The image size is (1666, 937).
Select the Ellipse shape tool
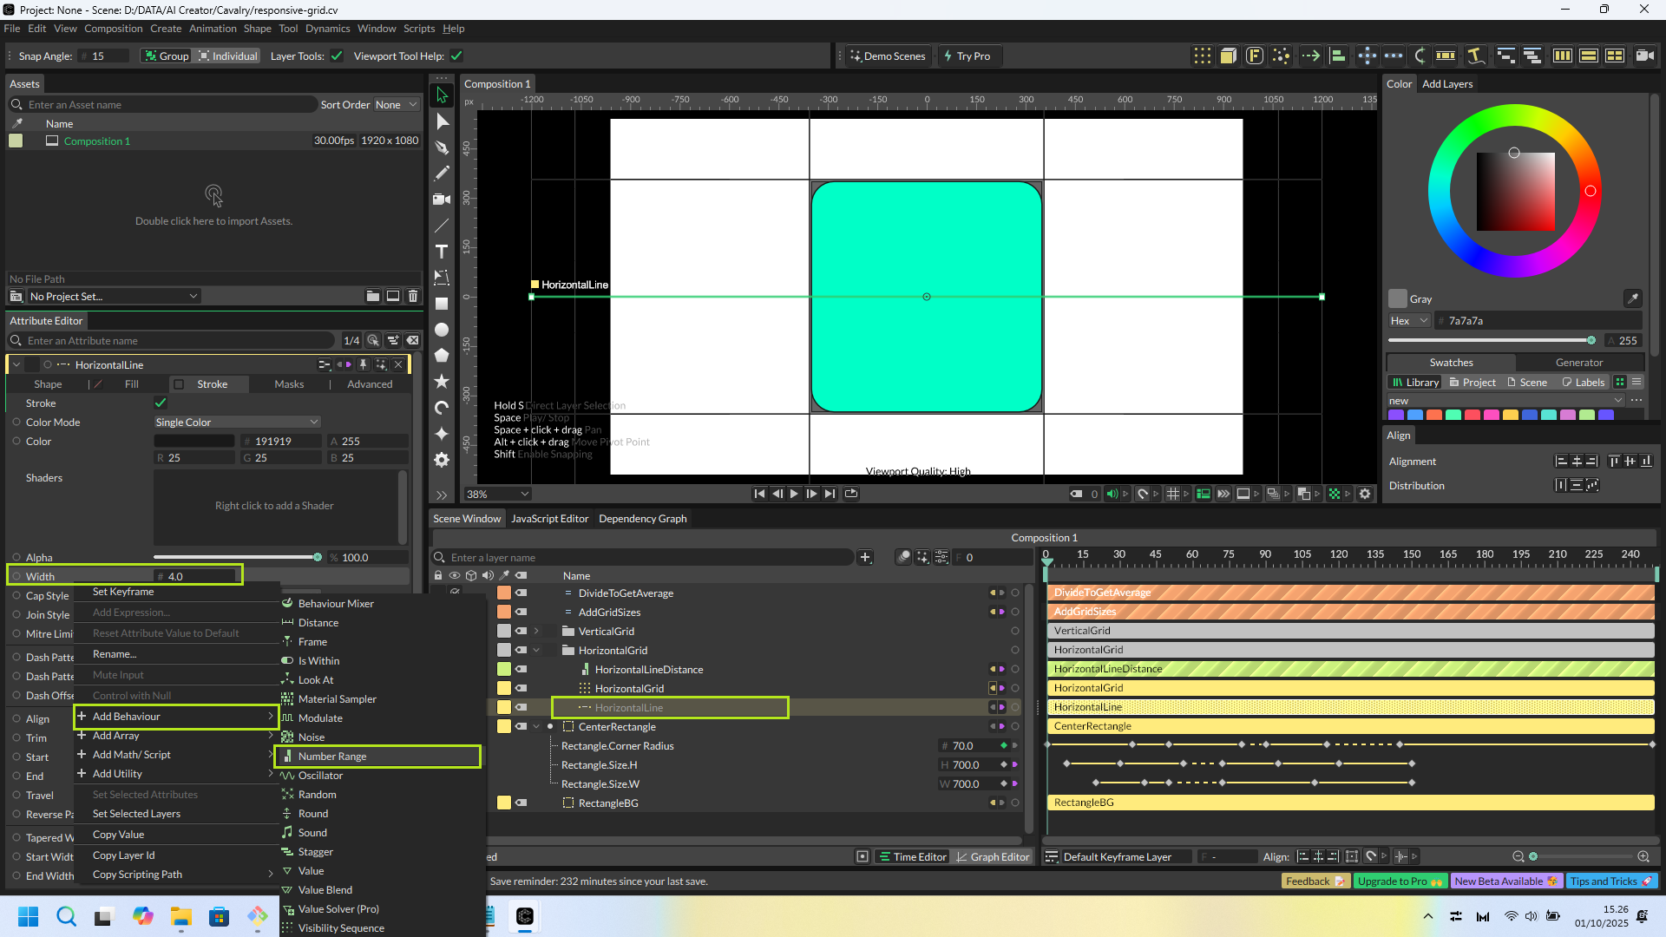tap(442, 330)
